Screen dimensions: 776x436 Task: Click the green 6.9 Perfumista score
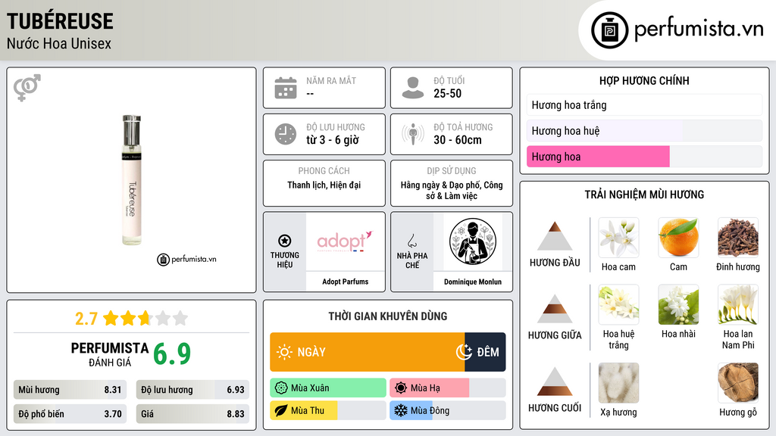(172, 354)
